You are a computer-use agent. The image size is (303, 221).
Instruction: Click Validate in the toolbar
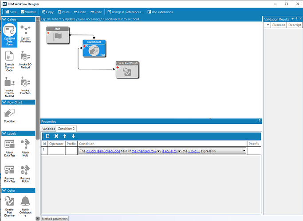point(28,12)
